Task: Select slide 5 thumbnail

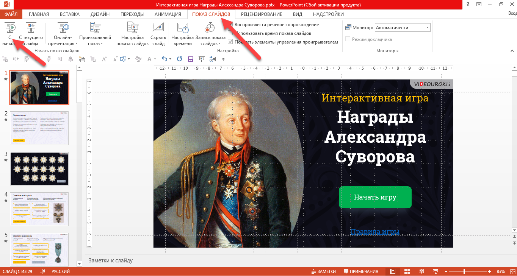Action: coord(39,249)
